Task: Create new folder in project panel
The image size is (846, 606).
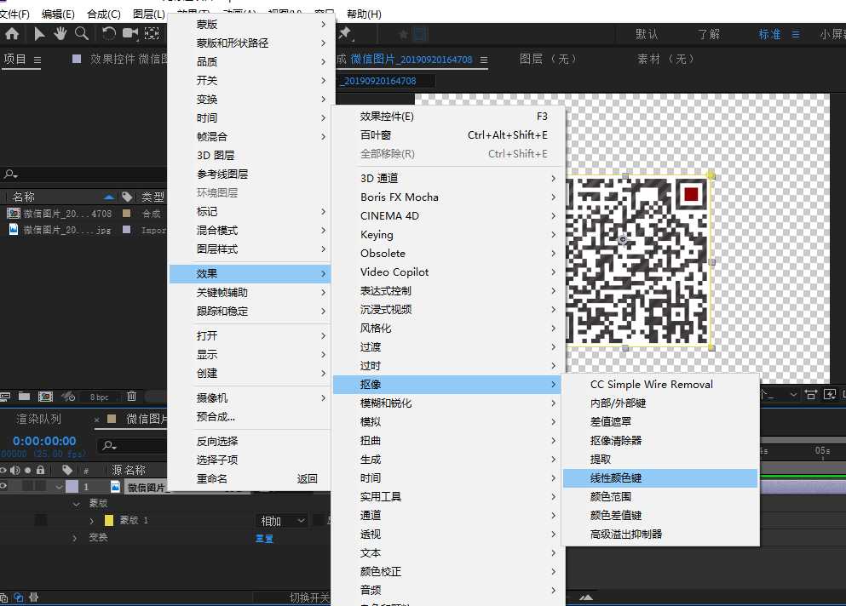Action: tap(24, 397)
